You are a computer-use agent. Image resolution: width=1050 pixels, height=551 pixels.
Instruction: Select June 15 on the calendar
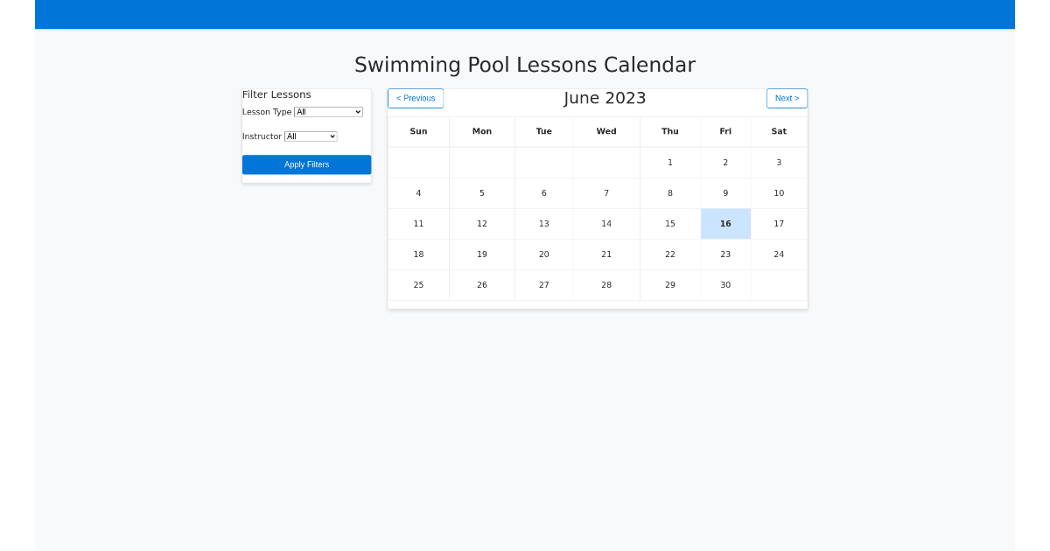click(x=669, y=223)
